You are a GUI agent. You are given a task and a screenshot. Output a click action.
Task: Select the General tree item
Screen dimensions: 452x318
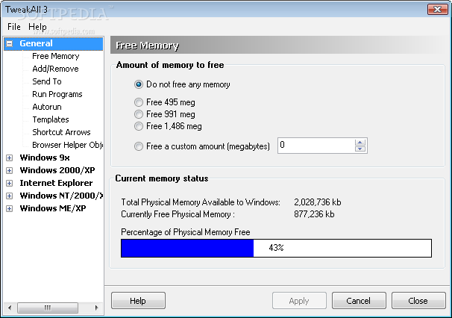[36, 43]
